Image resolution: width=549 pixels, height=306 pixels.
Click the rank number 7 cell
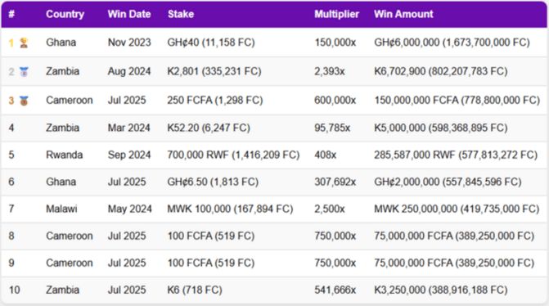[x=11, y=209]
